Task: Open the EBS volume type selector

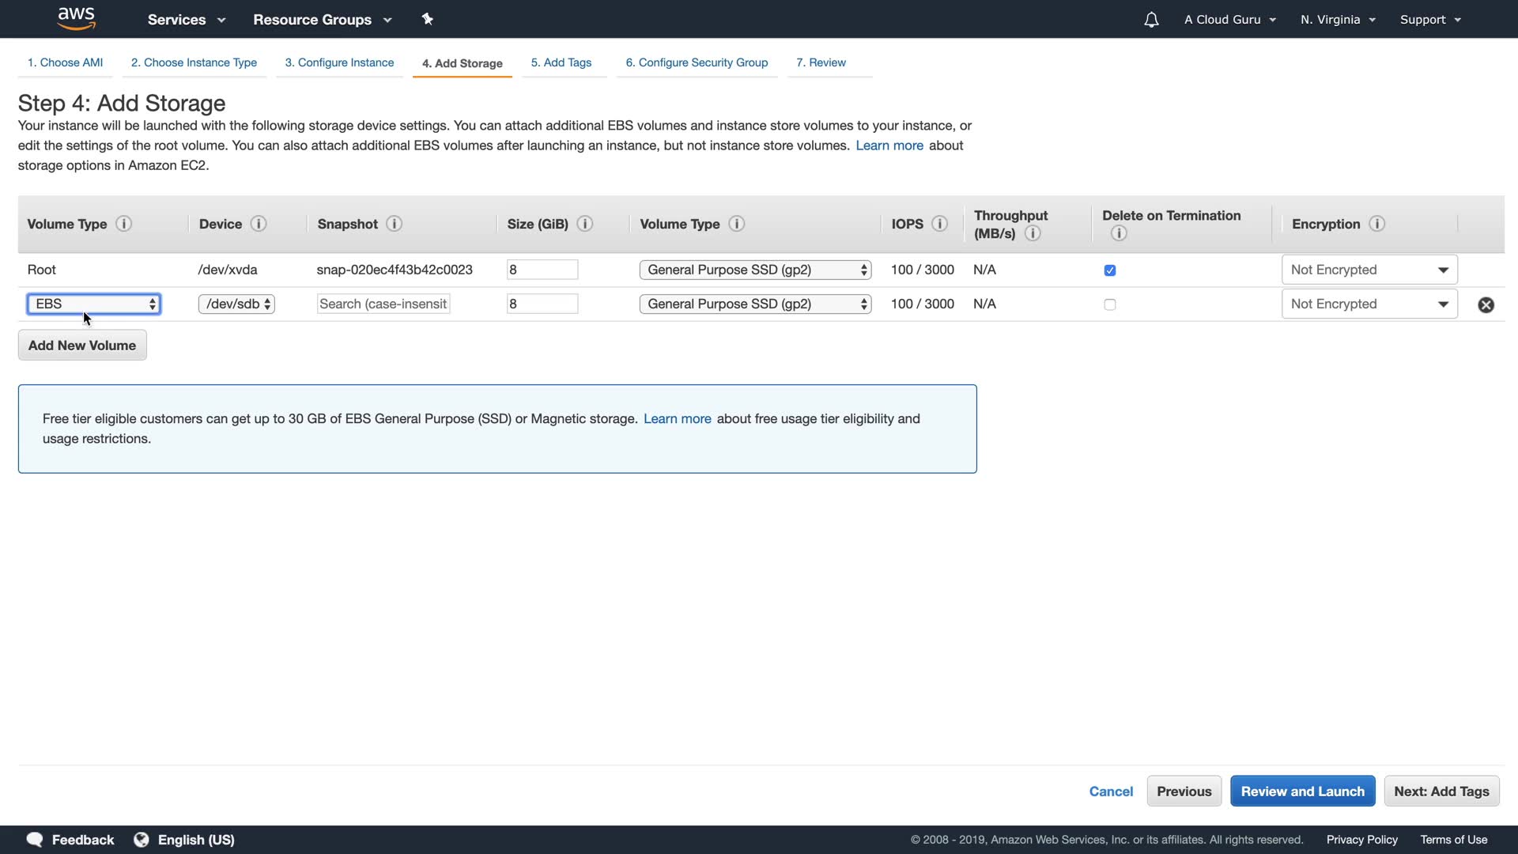Action: [94, 304]
